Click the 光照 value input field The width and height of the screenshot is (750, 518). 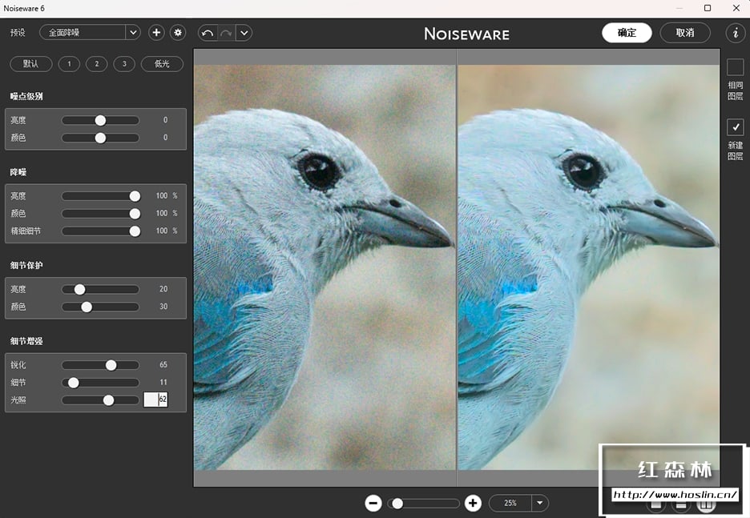[155, 400]
